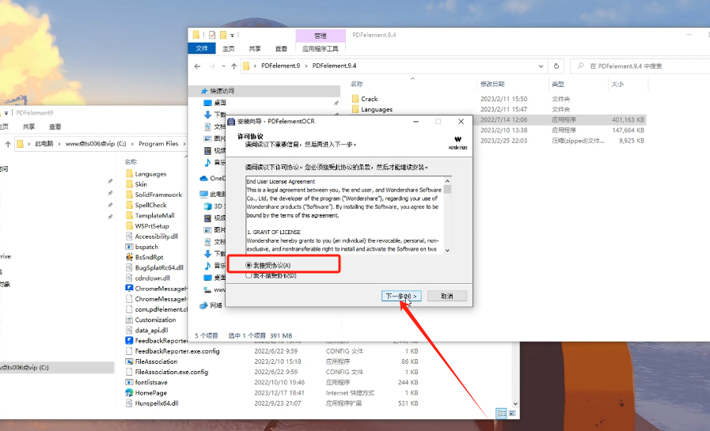
Task: Select the do not accept agreement option
Action: [249, 275]
